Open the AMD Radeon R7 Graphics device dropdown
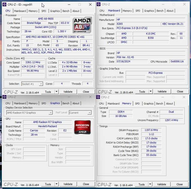Viewport: 191px width, 189px height. click(29, 113)
